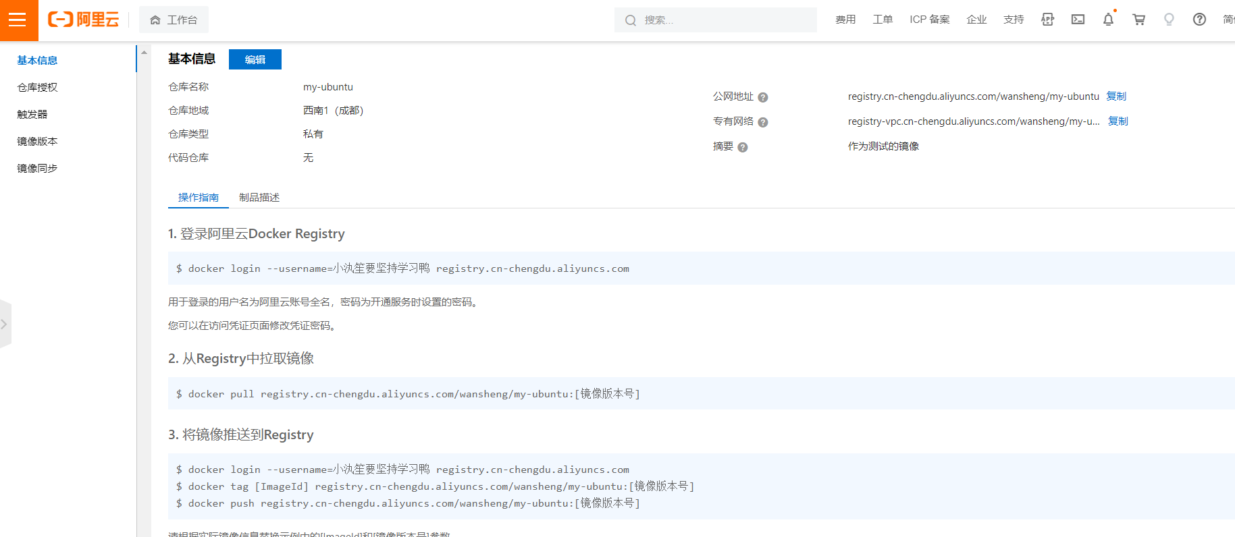Image resolution: width=1235 pixels, height=537 pixels.
Task: Open the notification bell
Action: (x=1108, y=20)
